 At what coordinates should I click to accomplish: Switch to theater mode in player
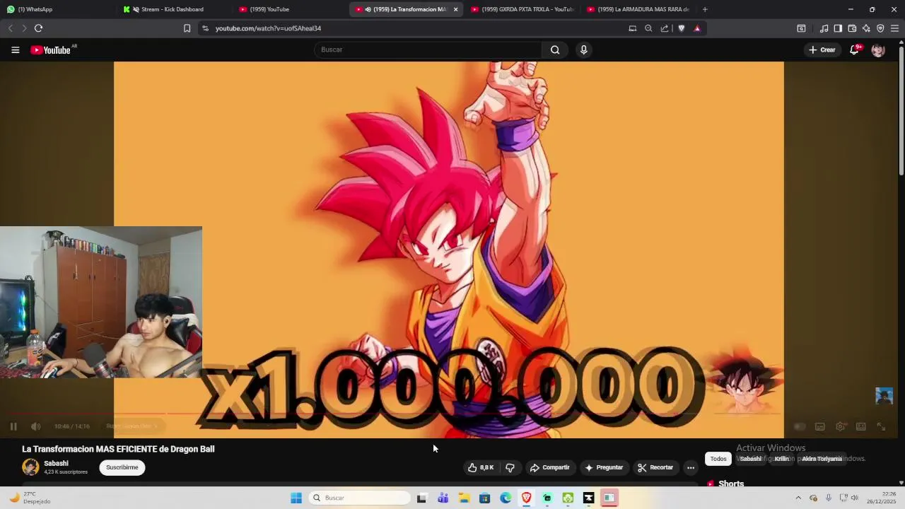point(861,426)
